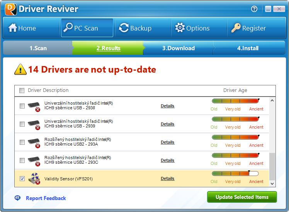Click the driver list scrollbar thumb

(272, 166)
